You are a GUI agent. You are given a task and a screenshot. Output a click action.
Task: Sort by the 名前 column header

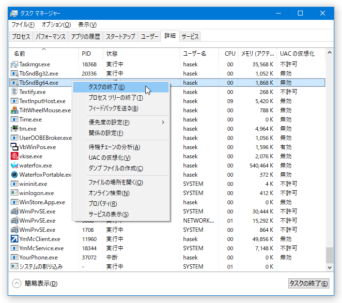pyautogui.click(x=44, y=53)
